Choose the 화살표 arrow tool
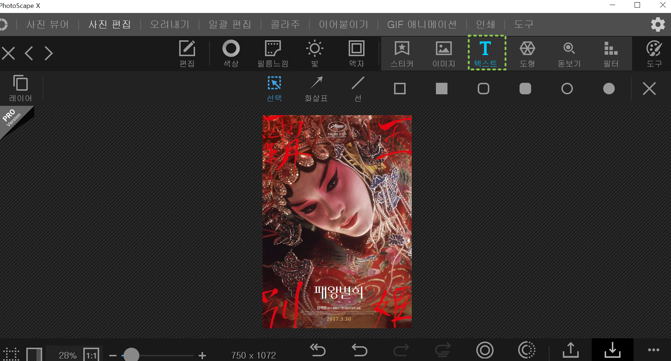This screenshot has height=361, width=671. (x=316, y=89)
